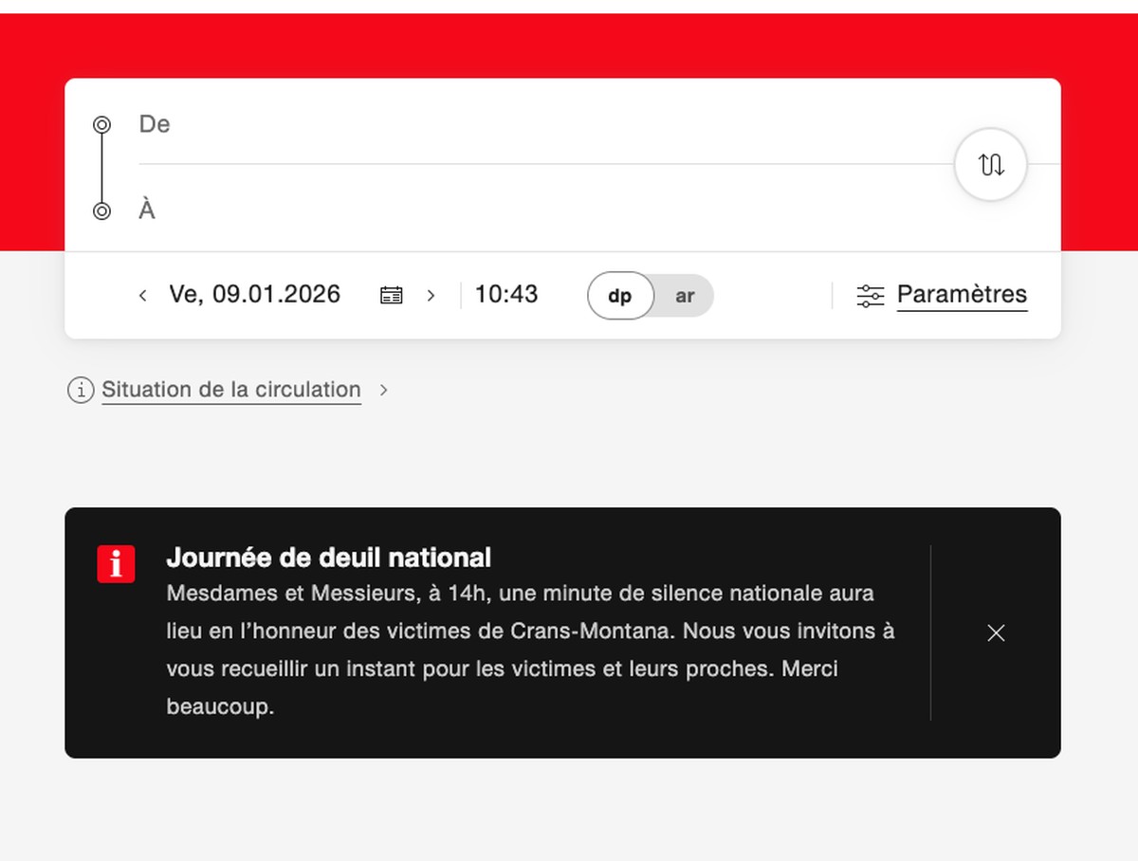Click the Paramètres sliders icon
Screen dimensions: 1138x861
pos(870,296)
